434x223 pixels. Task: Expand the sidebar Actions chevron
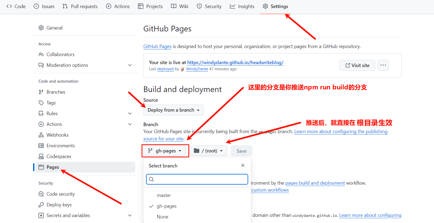(x=130, y=124)
